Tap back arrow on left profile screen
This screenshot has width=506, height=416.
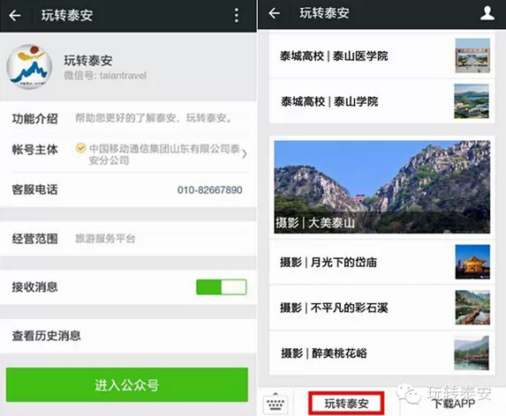[x=15, y=16]
